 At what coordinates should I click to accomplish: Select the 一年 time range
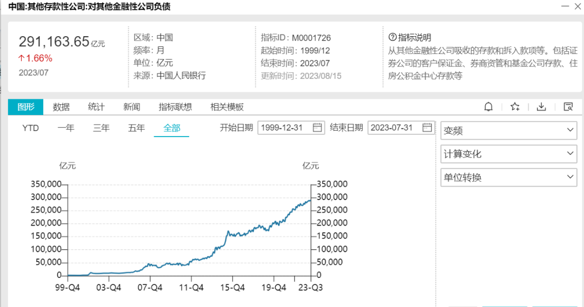click(x=66, y=128)
